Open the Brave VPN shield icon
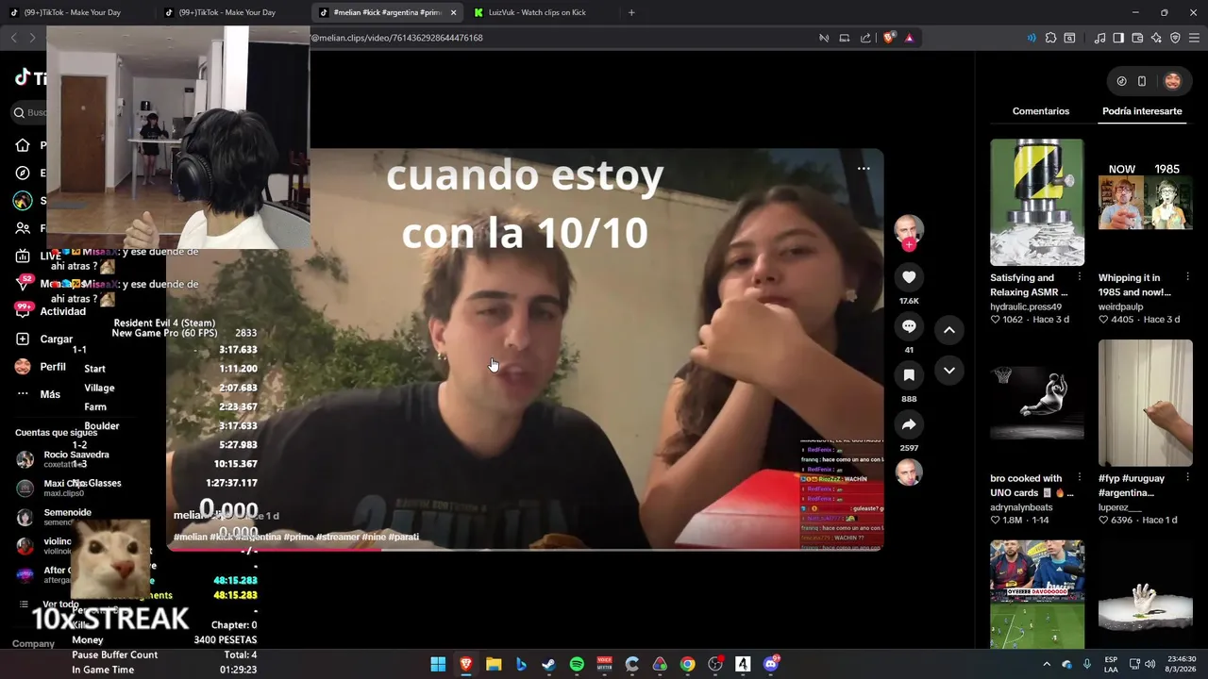The width and height of the screenshot is (1208, 679). (x=1175, y=38)
